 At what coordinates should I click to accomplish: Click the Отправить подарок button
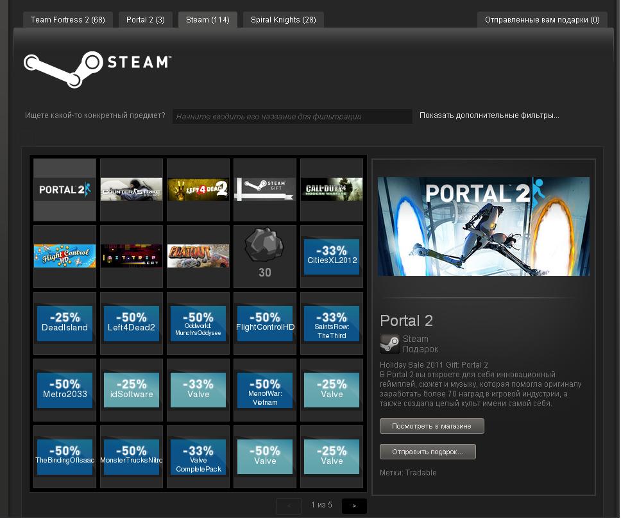click(x=428, y=452)
